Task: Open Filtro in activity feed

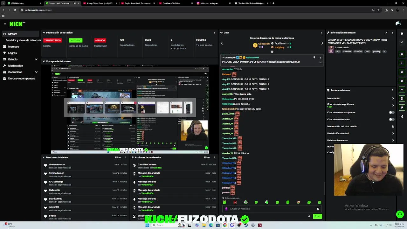Action: [x=118, y=157]
